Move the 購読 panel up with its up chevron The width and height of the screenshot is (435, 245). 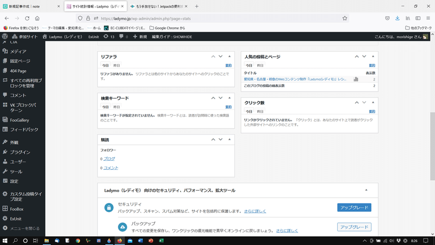pos(213,139)
